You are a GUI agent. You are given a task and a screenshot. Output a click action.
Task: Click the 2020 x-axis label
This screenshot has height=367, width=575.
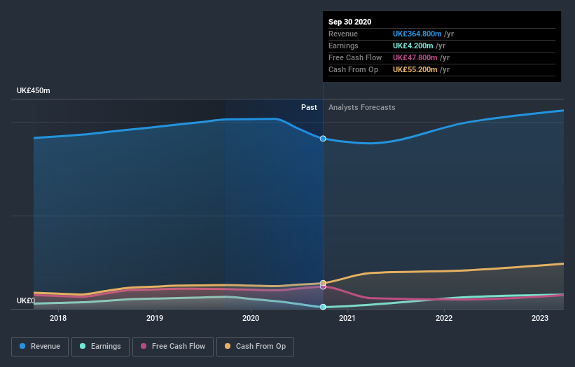[251, 318]
